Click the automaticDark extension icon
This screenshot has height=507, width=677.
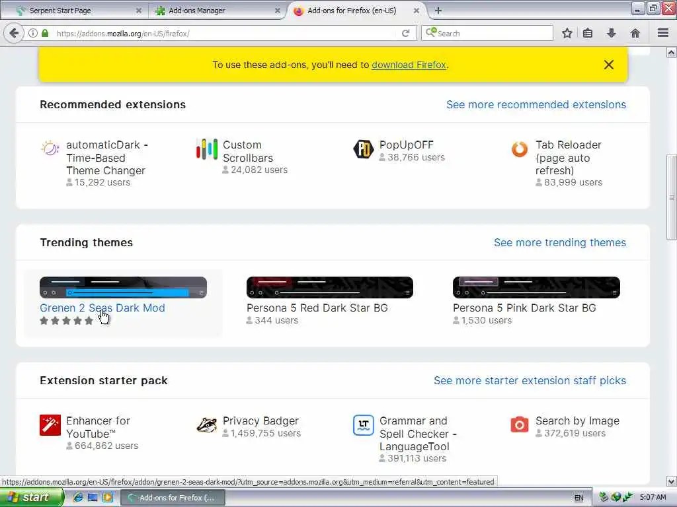point(50,149)
